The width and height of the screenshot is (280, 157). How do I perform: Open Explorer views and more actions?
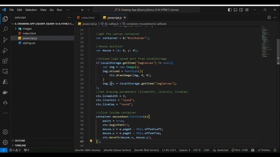click(x=69, y=17)
